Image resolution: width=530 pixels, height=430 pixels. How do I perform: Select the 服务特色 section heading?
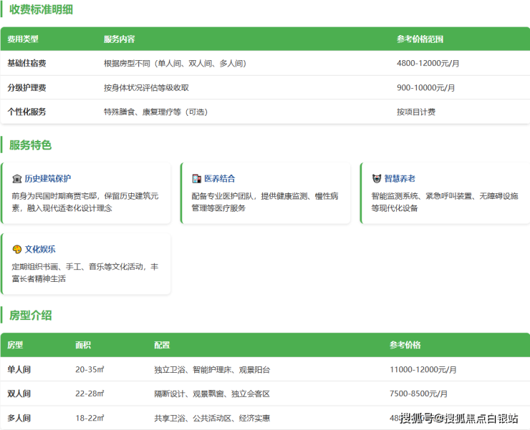(x=30, y=145)
